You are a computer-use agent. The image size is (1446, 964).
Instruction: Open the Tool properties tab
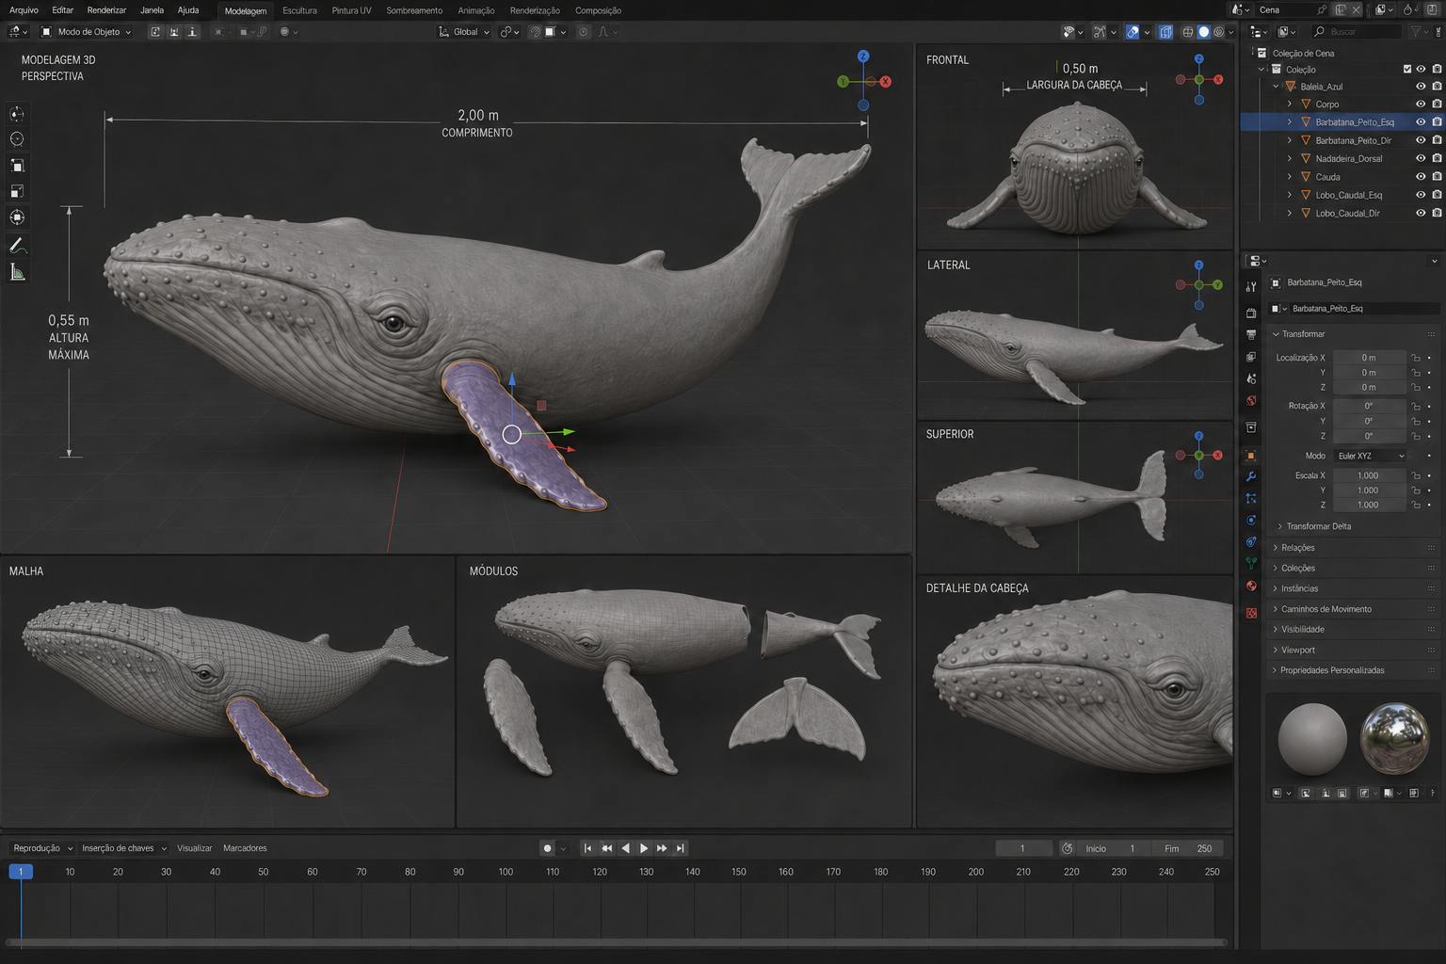click(x=1251, y=287)
